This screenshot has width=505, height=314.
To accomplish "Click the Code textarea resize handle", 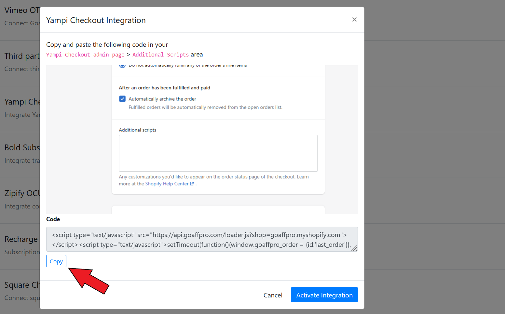I will pyautogui.click(x=355, y=248).
